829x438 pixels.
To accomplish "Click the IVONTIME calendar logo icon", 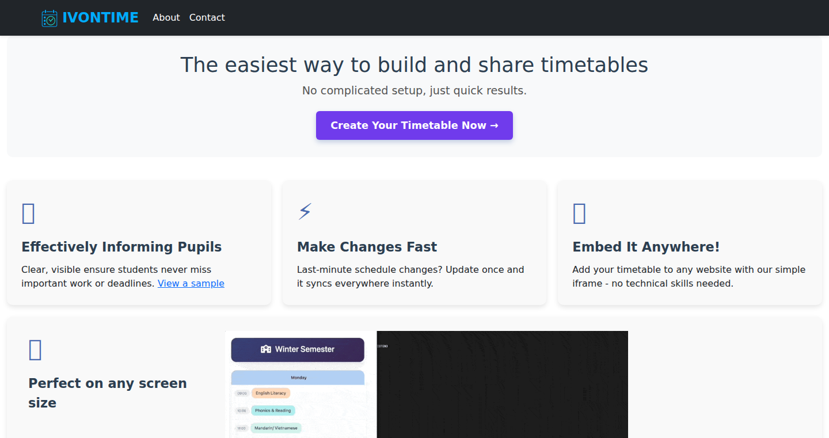I will (50, 18).
